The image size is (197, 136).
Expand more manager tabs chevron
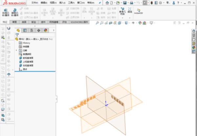(x=54, y=30)
